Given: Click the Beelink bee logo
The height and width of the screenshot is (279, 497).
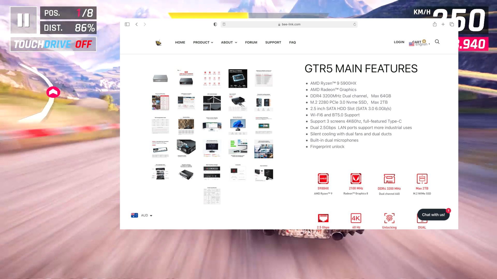Looking at the screenshot, I should point(159,43).
